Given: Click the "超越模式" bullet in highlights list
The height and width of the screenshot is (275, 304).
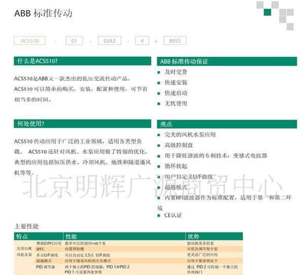Looking at the screenshot, I should click(176, 187).
